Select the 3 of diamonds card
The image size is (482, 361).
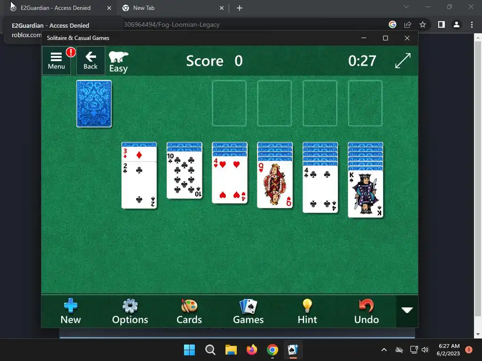tap(139, 154)
